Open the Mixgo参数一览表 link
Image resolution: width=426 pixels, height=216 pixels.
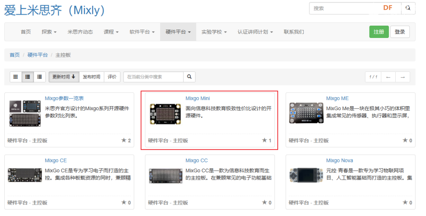tap(64, 98)
